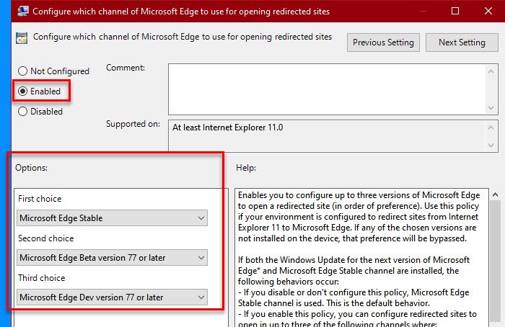Click the Comment box scroll up arrow

489,70
